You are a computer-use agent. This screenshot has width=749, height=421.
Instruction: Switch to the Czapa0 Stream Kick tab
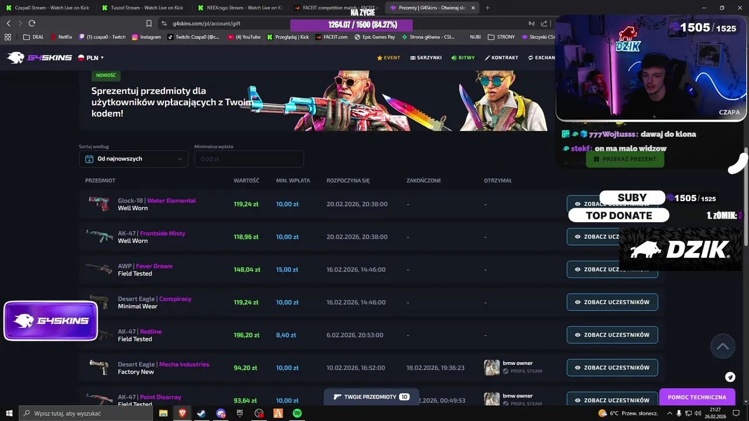pos(47,8)
